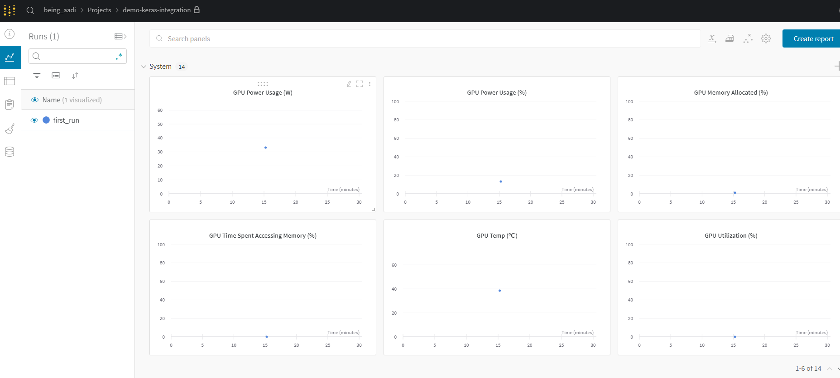Click the Create report button

coord(813,39)
